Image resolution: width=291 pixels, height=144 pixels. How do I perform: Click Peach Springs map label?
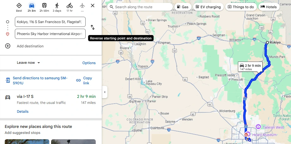pyautogui.click(x=197, y=24)
